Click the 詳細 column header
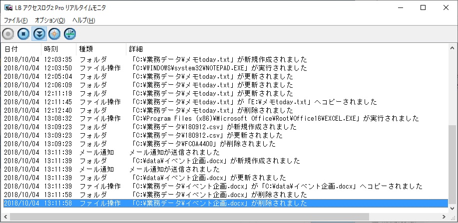Viewport: 458px width, 223px height. tap(287, 49)
